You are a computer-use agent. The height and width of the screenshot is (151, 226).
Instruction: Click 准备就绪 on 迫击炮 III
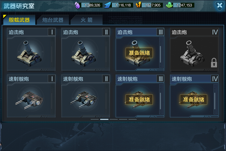139,53
